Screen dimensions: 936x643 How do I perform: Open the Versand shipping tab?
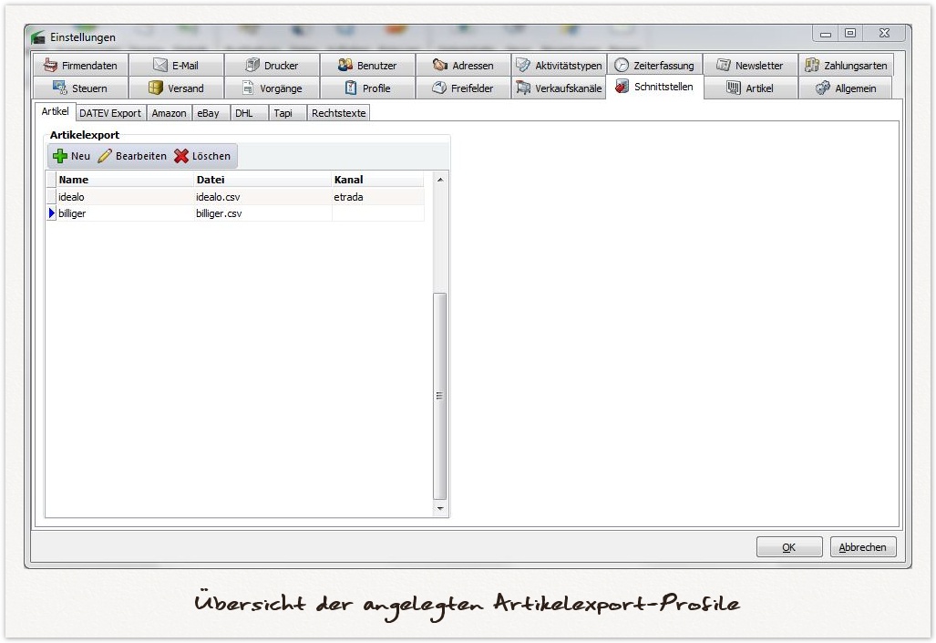click(176, 88)
